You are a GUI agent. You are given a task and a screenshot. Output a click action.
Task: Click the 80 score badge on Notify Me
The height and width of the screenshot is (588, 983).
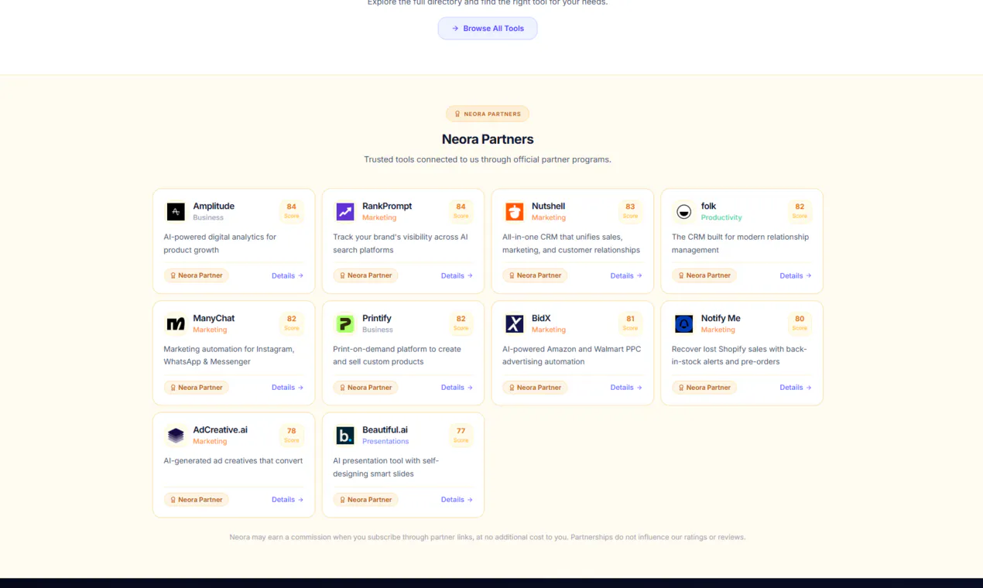coord(800,323)
